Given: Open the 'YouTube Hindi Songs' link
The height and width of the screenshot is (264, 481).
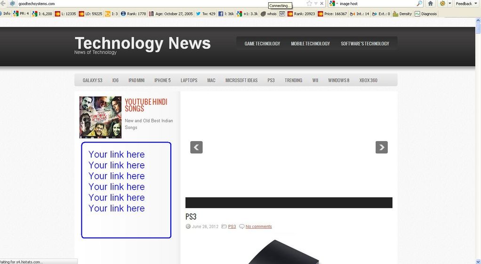Looking at the screenshot, I should [146, 105].
